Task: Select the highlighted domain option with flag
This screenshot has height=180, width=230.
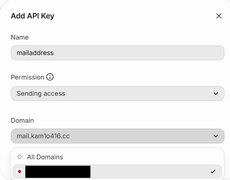Action: pos(117,171)
